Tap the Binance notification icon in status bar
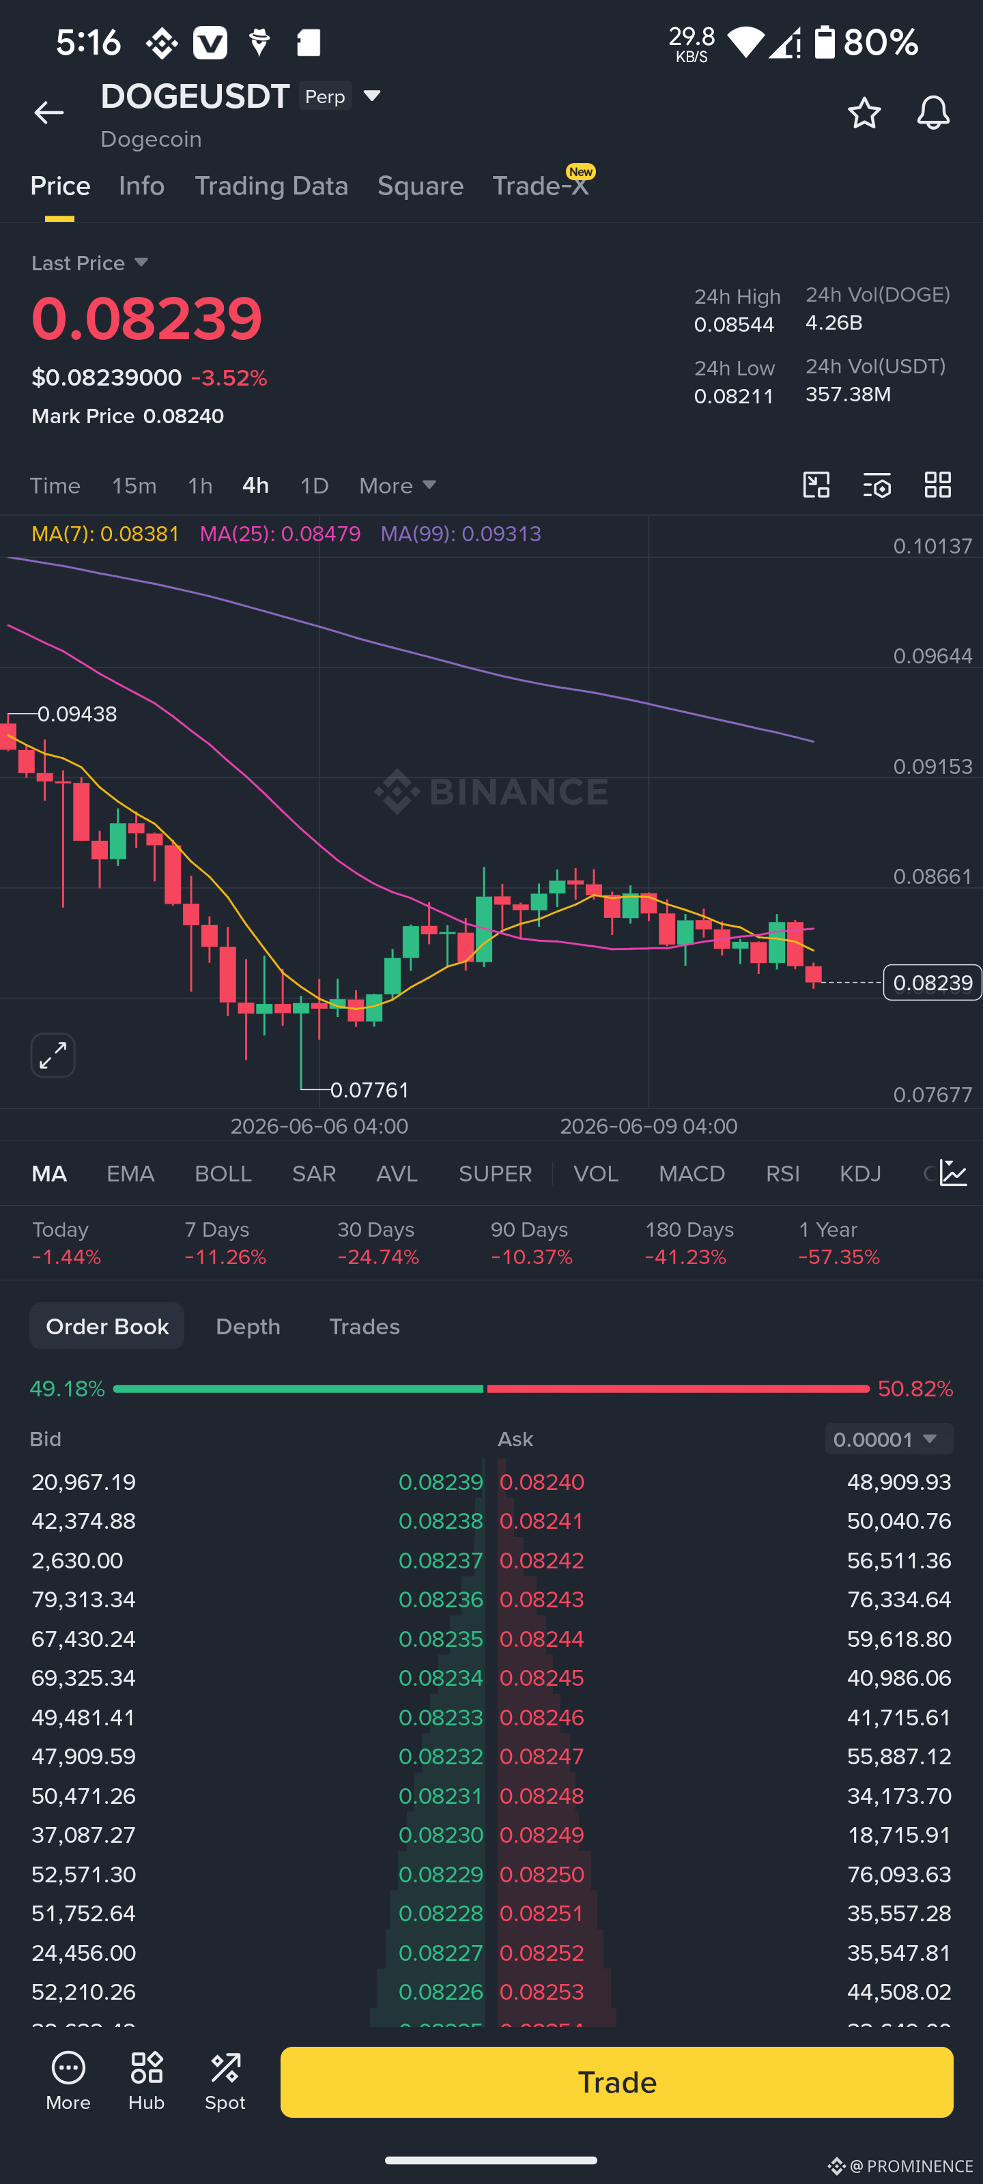This screenshot has width=983, height=2184. coord(161,42)
